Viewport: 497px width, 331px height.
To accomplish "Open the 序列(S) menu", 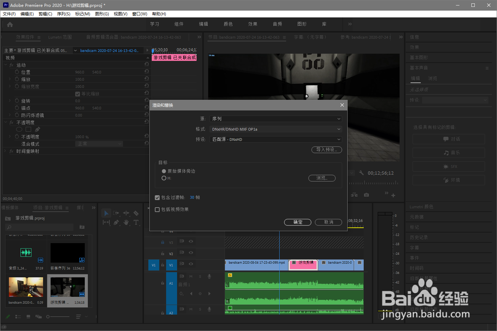I will click(64, 14).
